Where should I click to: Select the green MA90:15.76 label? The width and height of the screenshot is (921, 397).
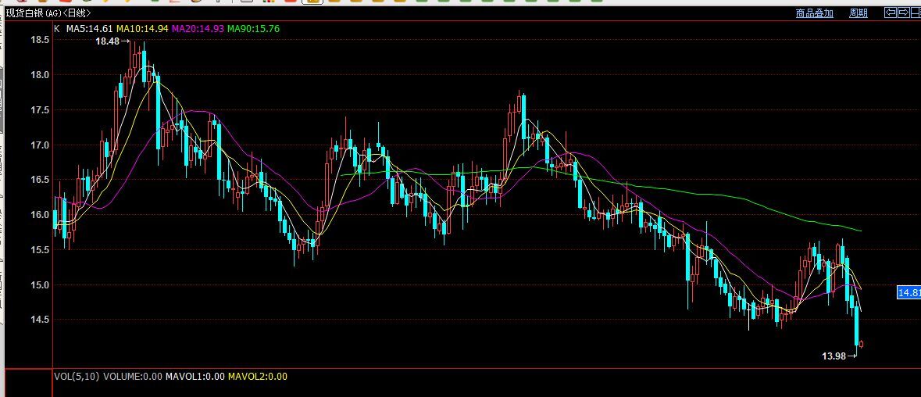click(x=253, y=29)
